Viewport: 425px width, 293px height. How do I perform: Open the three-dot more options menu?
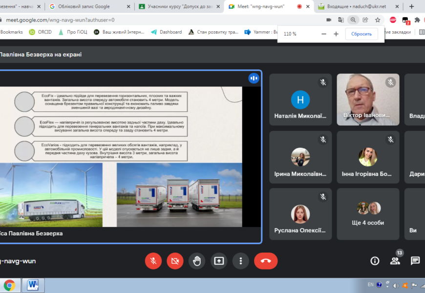click(x=240, y=261)
